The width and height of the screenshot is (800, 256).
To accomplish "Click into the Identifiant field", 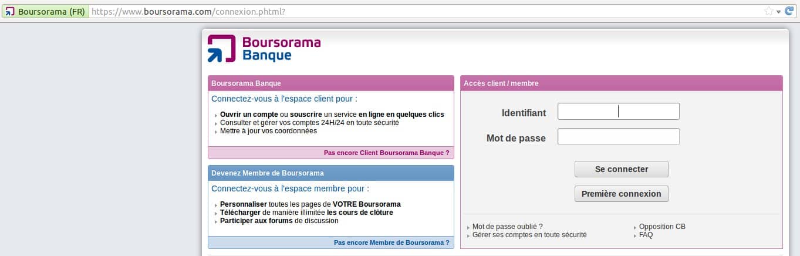I will 618,112.
